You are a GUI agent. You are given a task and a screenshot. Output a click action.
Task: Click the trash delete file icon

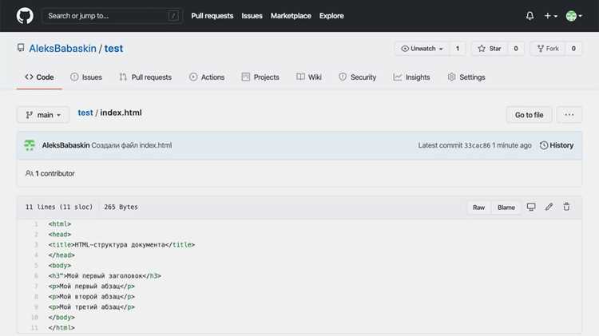point(566,207)
